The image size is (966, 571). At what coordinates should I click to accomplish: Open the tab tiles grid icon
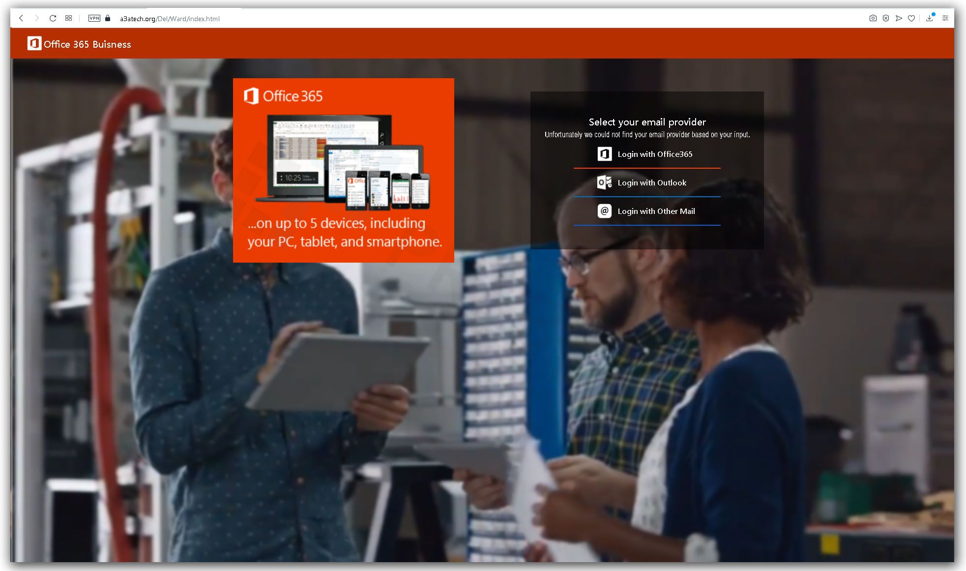[68, 18]
